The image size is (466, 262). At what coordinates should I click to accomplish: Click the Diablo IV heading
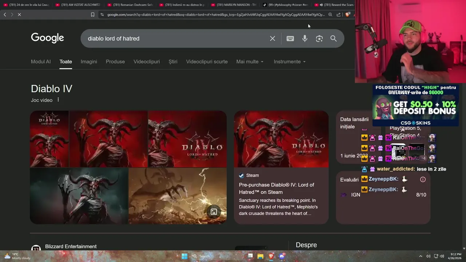pos(52,88)
